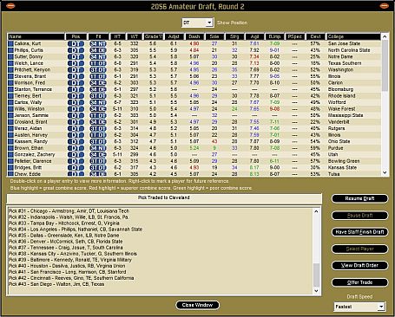395x317 pixels.
Task: Click the DT position badge for Carlos, Wally
Action: [x=76, y=102]
